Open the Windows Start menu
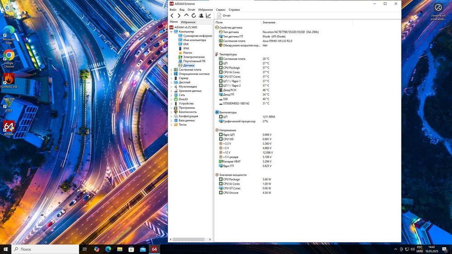The width and height of the screenshot is (452, 254). [5, 249]
